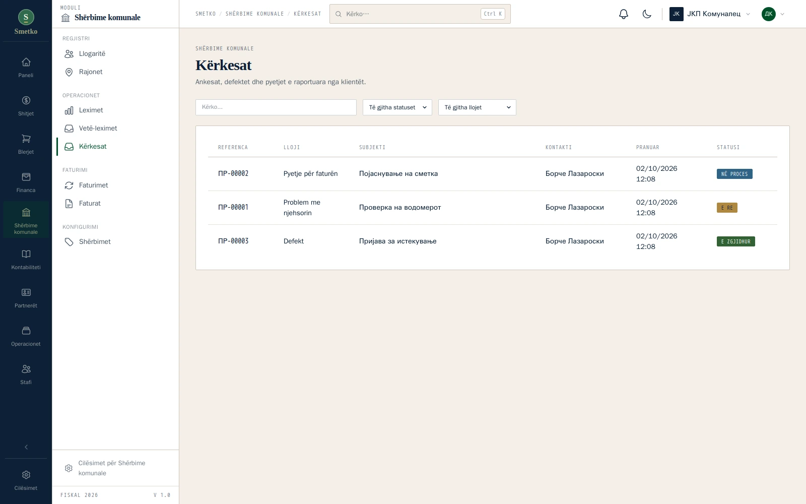The height and width of the screenshot is (504, 806).
Task: Click the Pranuar column header
Action: point(648,148)
